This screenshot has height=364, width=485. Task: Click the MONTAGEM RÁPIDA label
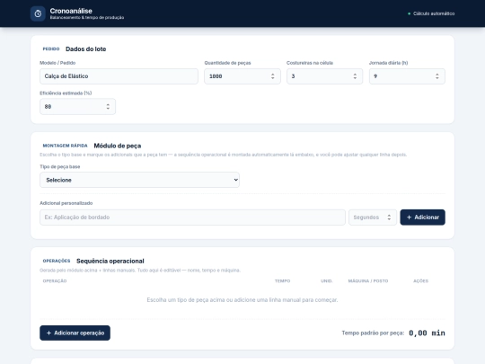[x=65, y=146]
